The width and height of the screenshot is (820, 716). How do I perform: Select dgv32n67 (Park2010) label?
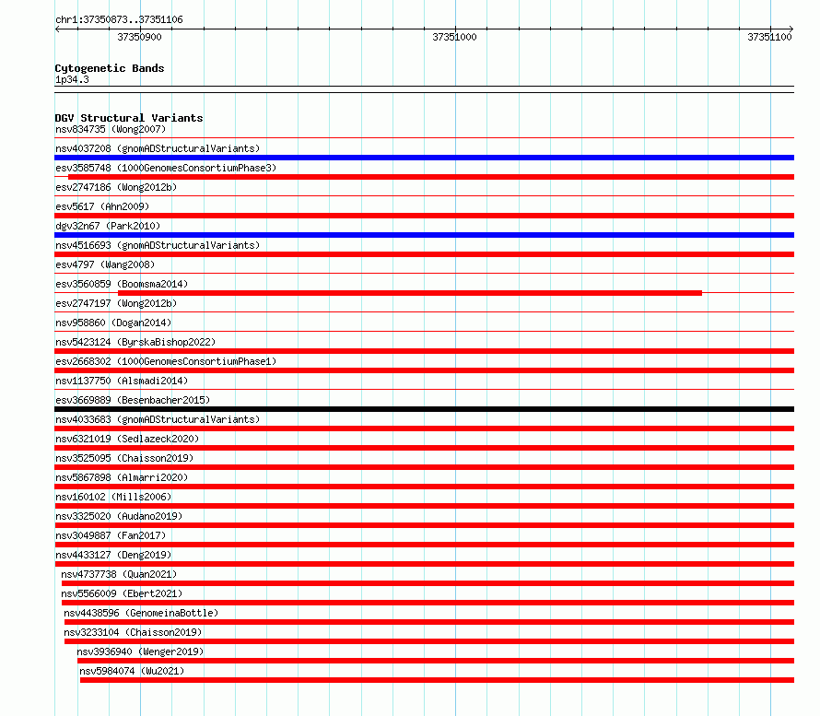click(108, 226)
